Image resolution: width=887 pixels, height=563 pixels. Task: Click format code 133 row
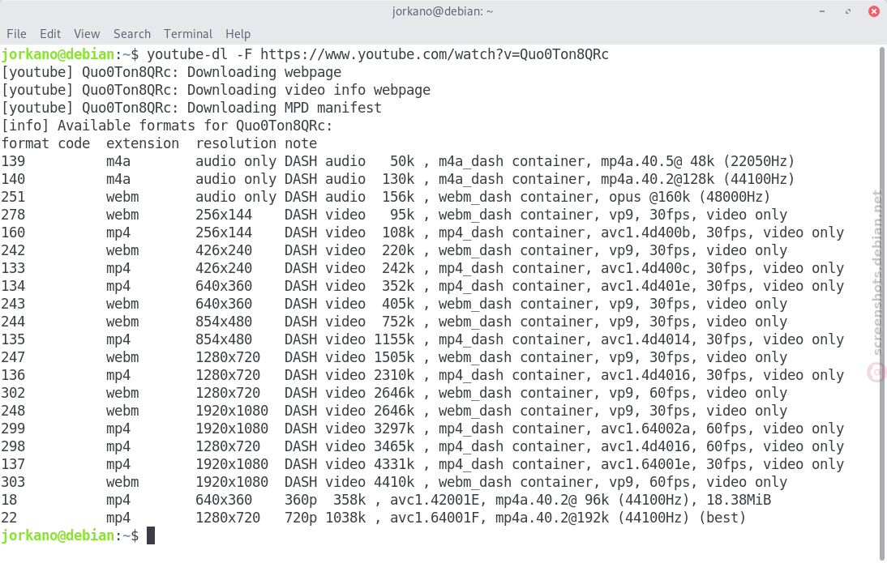(422, 268)
